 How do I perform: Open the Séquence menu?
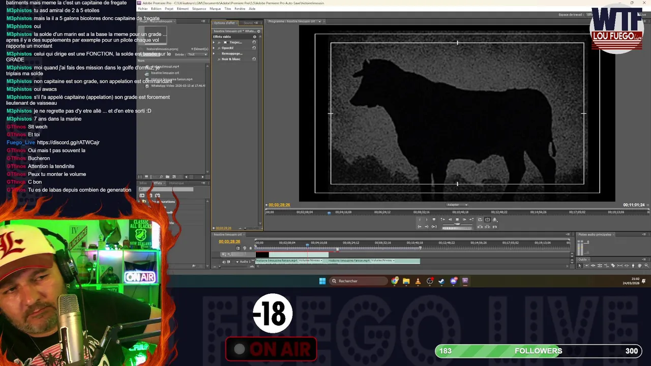tap(199, 9)
